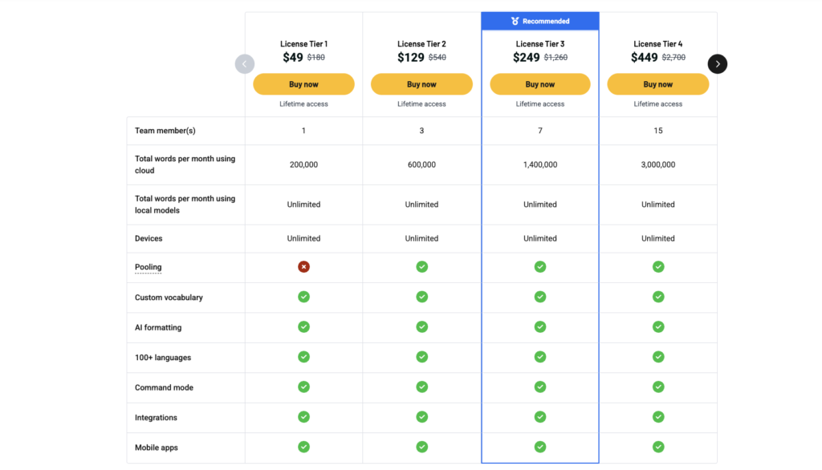Click the License Tier 2 heading

point(421,44)
